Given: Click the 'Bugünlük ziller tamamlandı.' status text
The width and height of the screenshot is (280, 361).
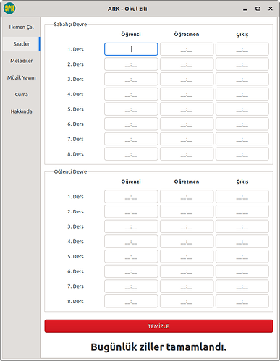Looking at the screenshot, I should tap(158, 347).
